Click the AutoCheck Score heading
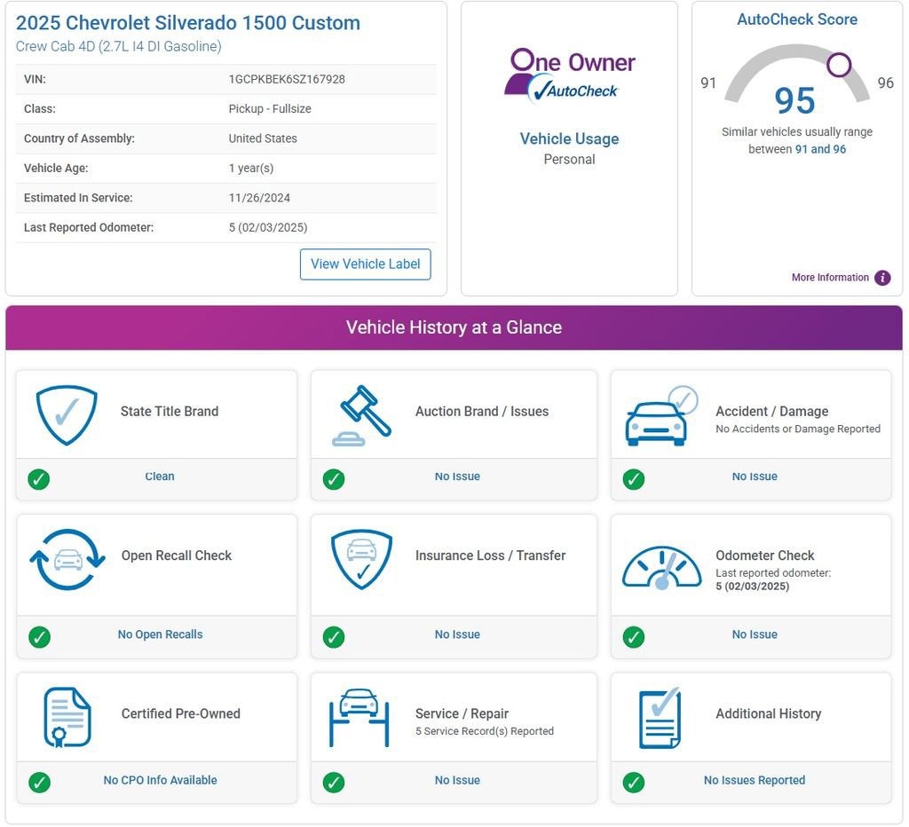The image size is (909, 827). [x=797, y=20]
